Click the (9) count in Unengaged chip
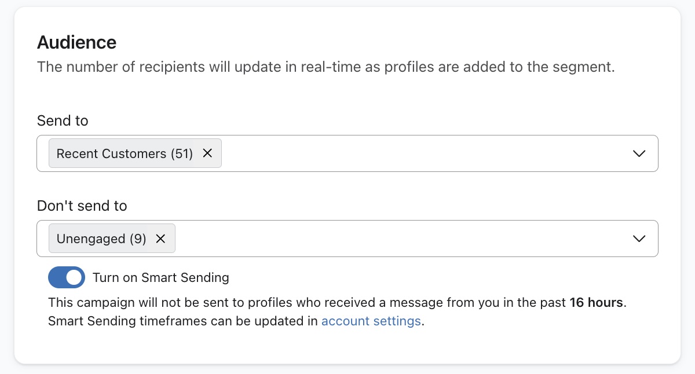 click(137, 239)
